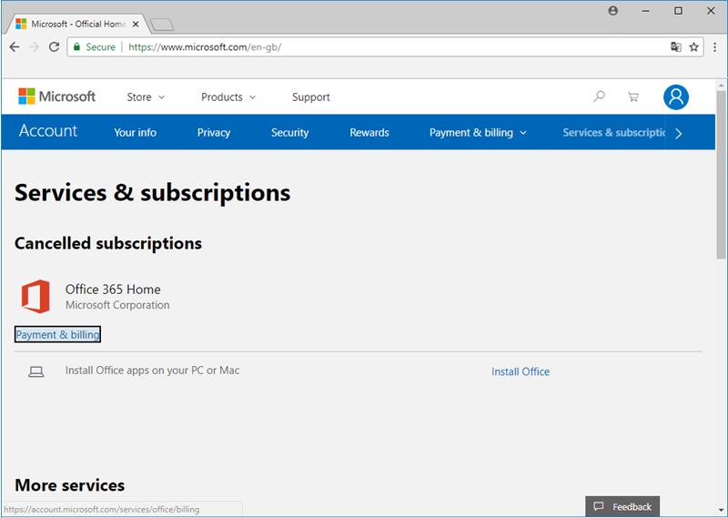
Task: Expand the Store dropdown menu
Action: point(146,97)
